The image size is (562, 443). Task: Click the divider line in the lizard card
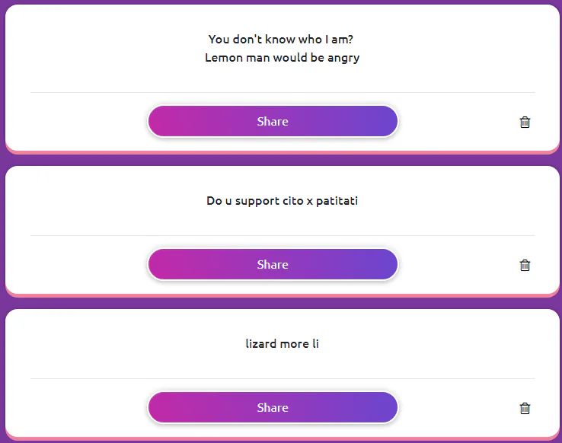282,379
